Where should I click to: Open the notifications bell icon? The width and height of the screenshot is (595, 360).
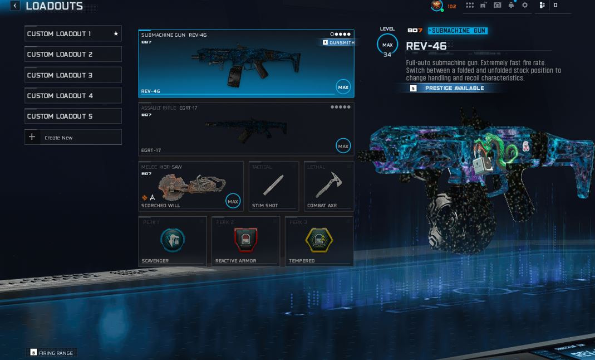pyautogui.click(x=511, y=6)
